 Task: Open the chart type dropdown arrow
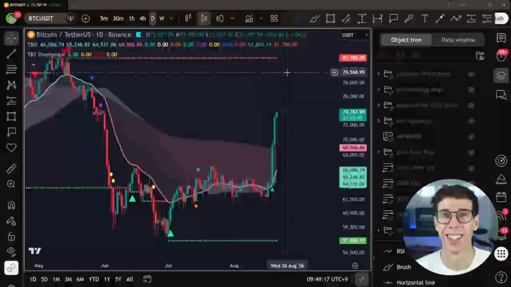232,19
